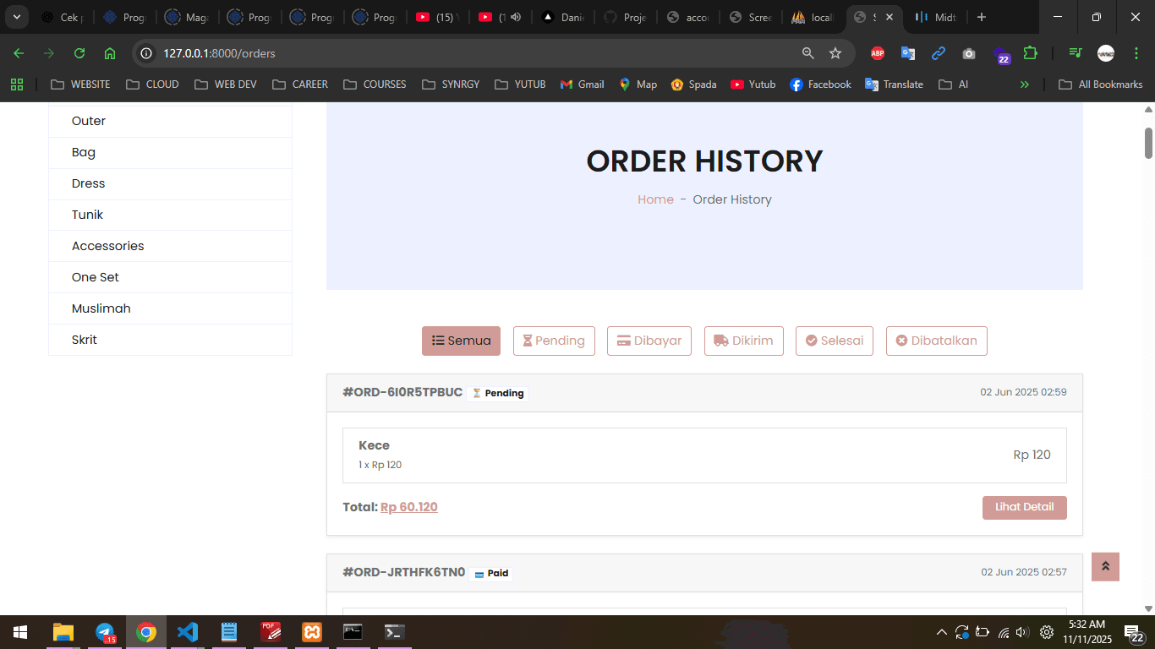Click the Home breadcrumb link

655,199
